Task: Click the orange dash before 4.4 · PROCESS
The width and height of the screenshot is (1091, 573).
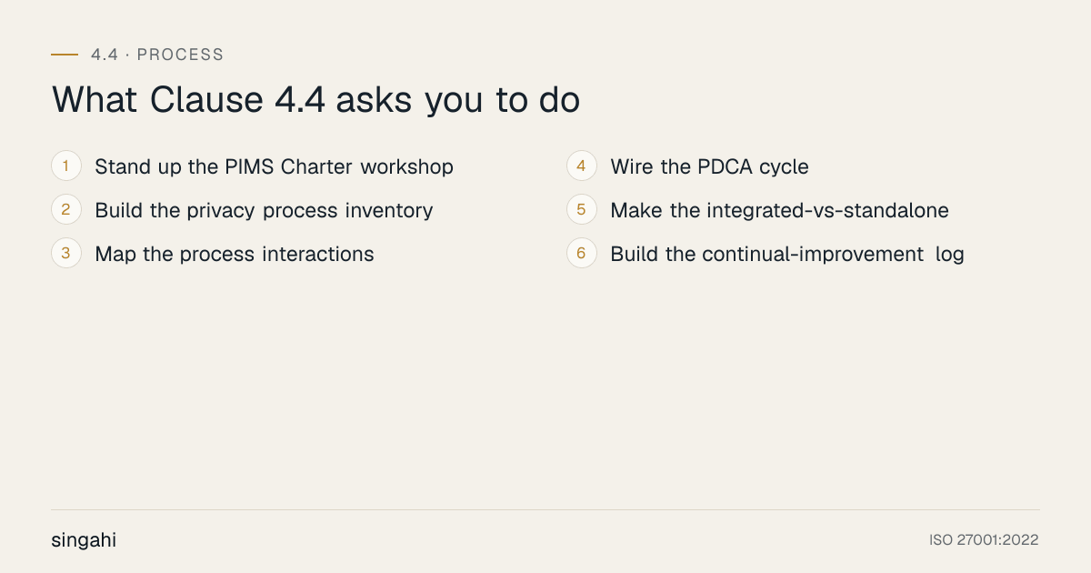Action: coord(65,55)
